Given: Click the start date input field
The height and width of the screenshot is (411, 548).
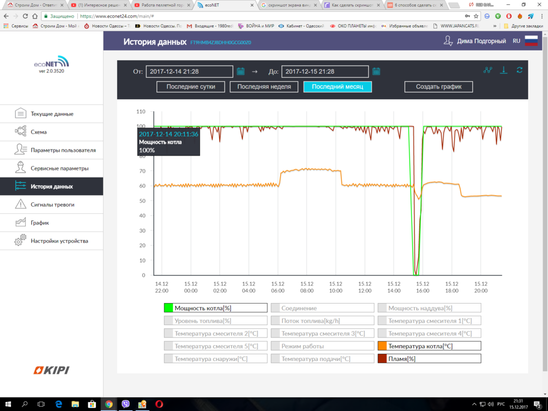Looking at the screenshot, I should pos(189,71).
